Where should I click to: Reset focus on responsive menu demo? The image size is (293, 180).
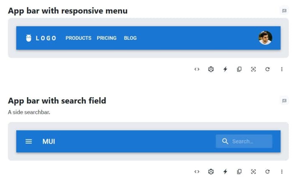(x=253, y=69)
